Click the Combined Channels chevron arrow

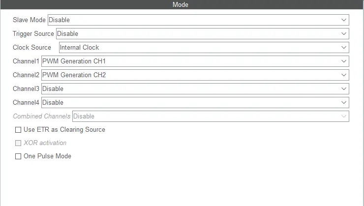point(344,117)
